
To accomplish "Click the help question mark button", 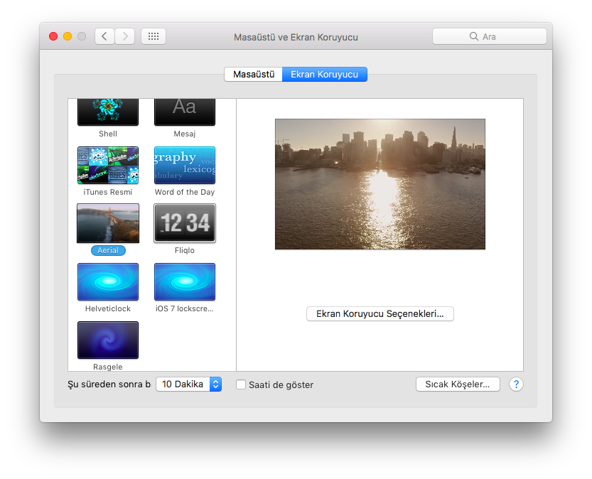I will (x=517, y=384).
